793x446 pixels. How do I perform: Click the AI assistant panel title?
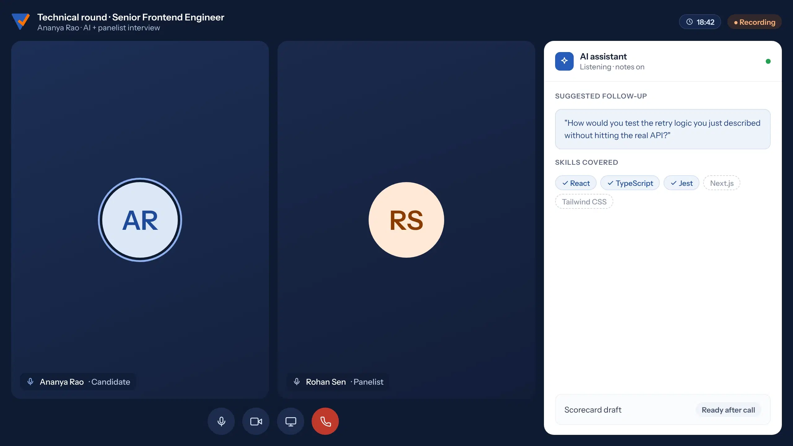point(603,56)
